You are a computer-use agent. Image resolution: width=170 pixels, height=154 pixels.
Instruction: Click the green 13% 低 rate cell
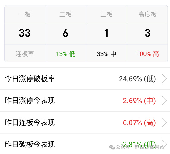point(66,54)
